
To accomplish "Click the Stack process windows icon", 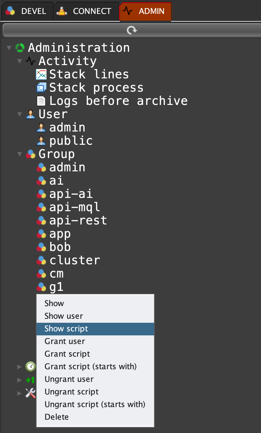I will (41, 88).
